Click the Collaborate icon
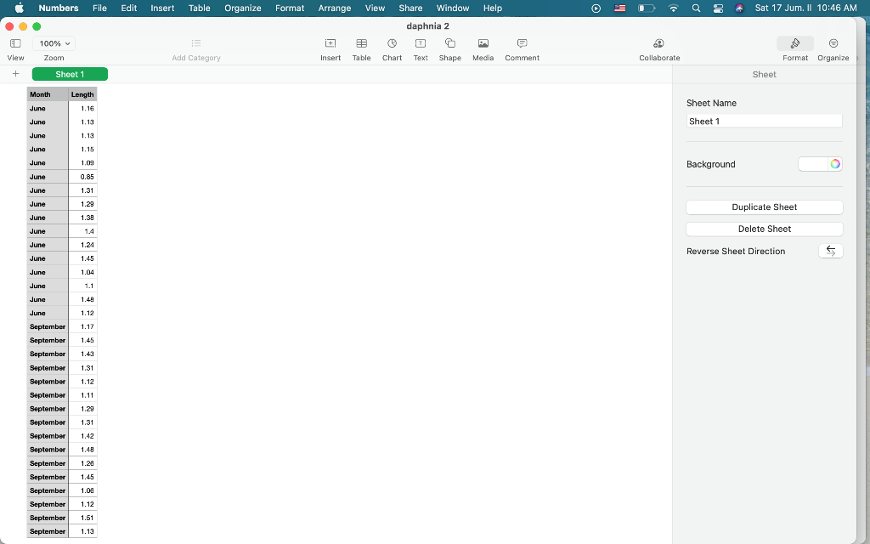The image size is (870, 544). pyautogui.click(x=658, y=43)
